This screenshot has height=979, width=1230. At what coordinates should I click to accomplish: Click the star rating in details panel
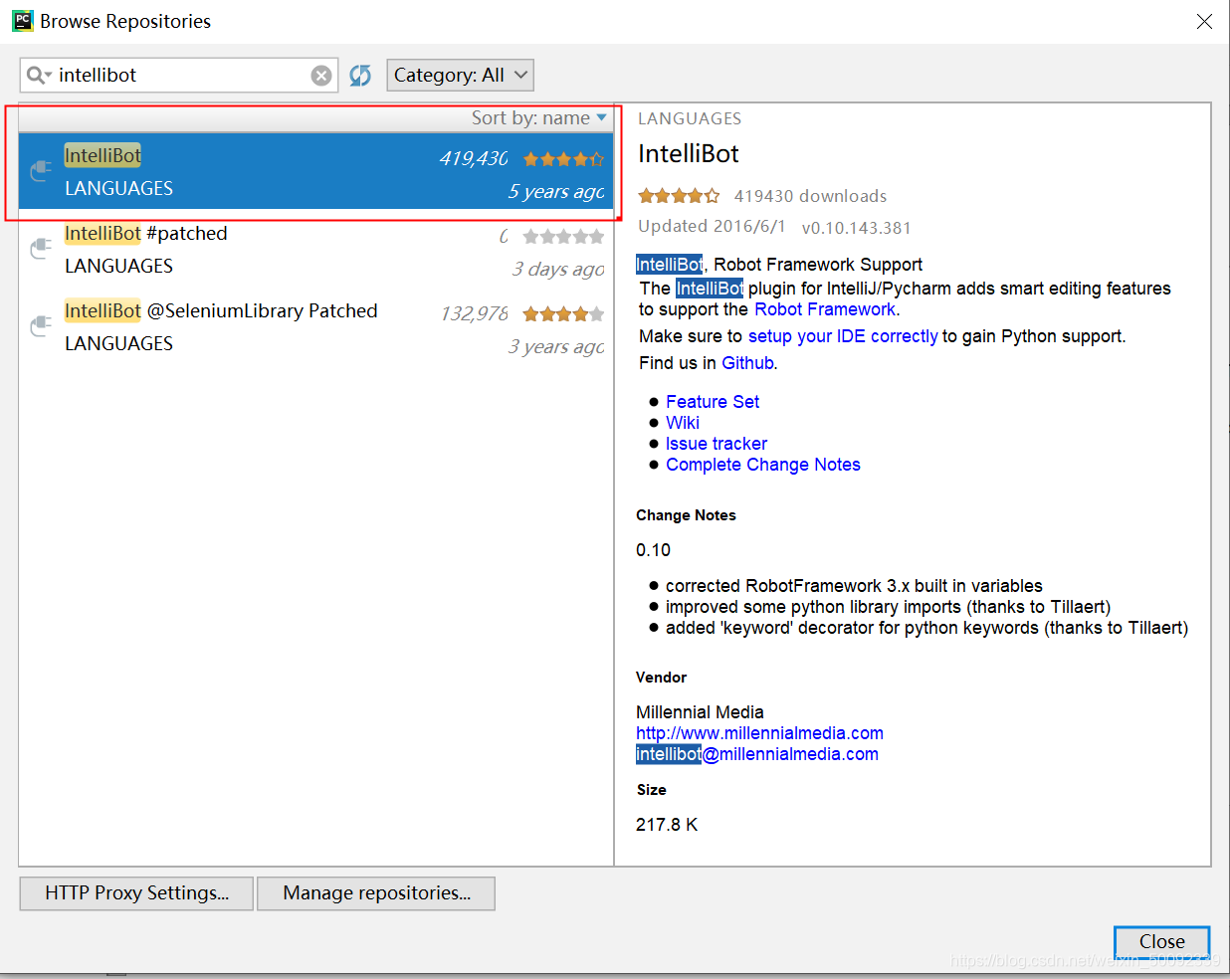679,196
